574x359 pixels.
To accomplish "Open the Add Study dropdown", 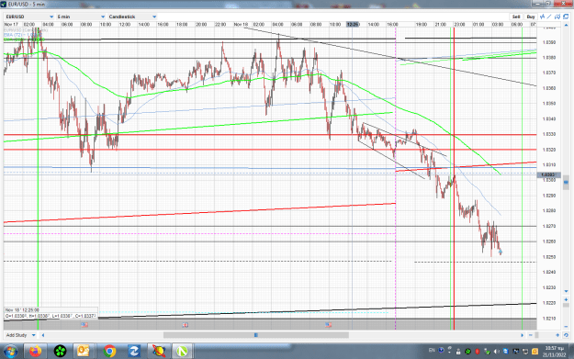I will coord(20,335).
